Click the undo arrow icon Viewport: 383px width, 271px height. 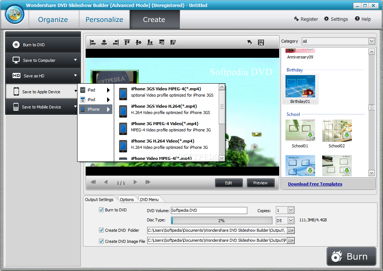pos(250,43)
